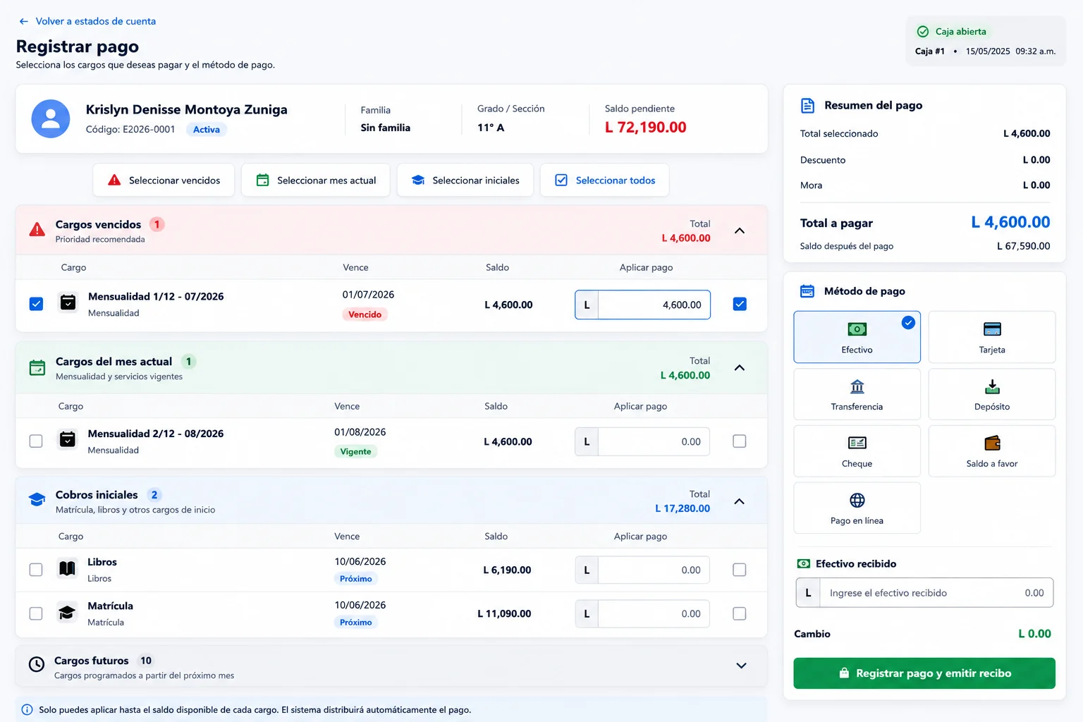This screenshot has height=722, width=1083.
Task: Click the Método de pago calendar icon
Action: click(807, 291)
